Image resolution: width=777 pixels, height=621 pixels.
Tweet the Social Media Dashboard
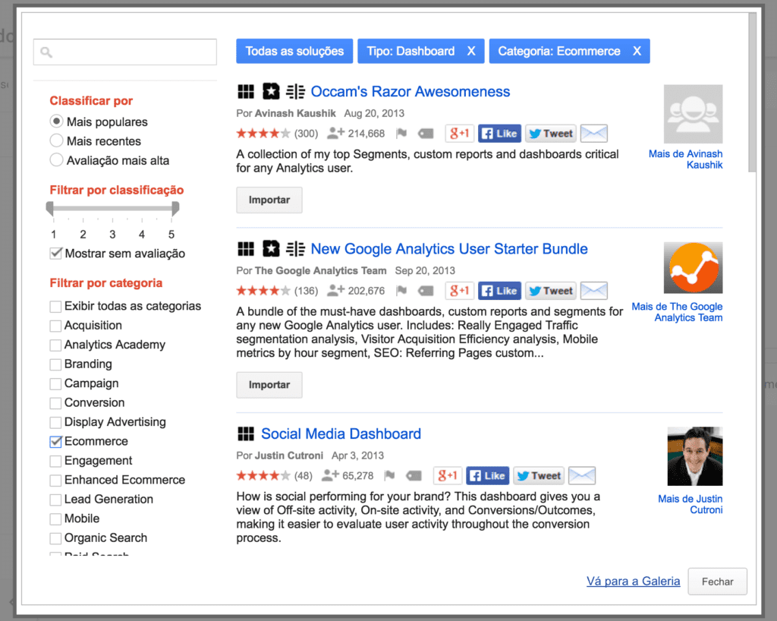539,476
